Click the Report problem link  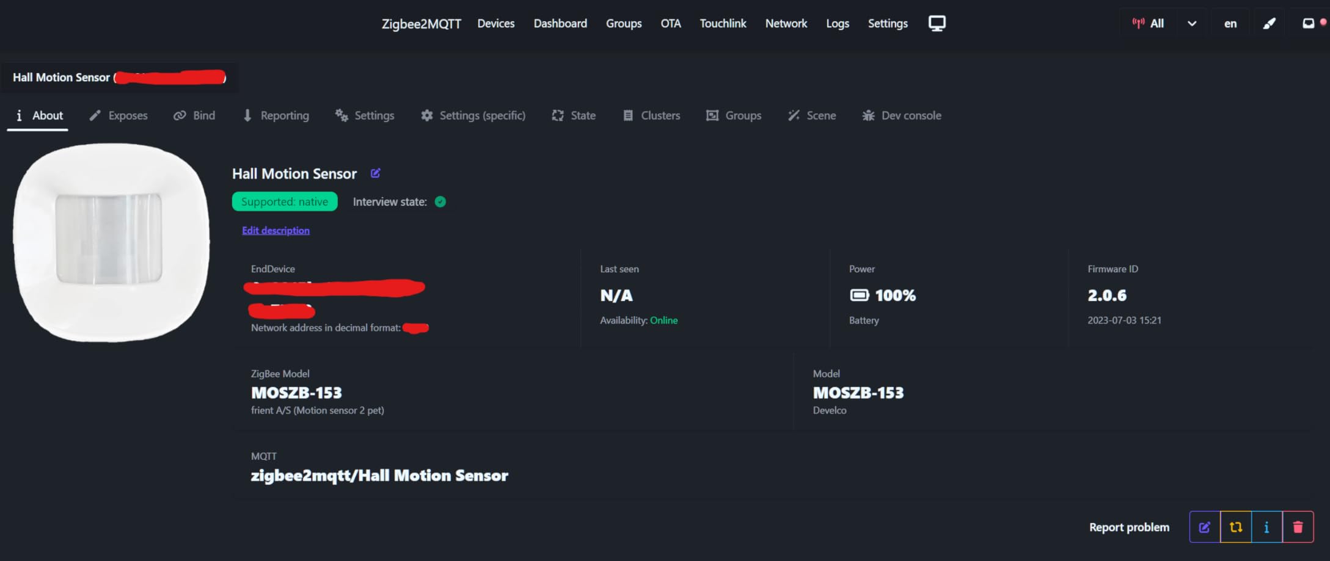(x=1129, y=527)
